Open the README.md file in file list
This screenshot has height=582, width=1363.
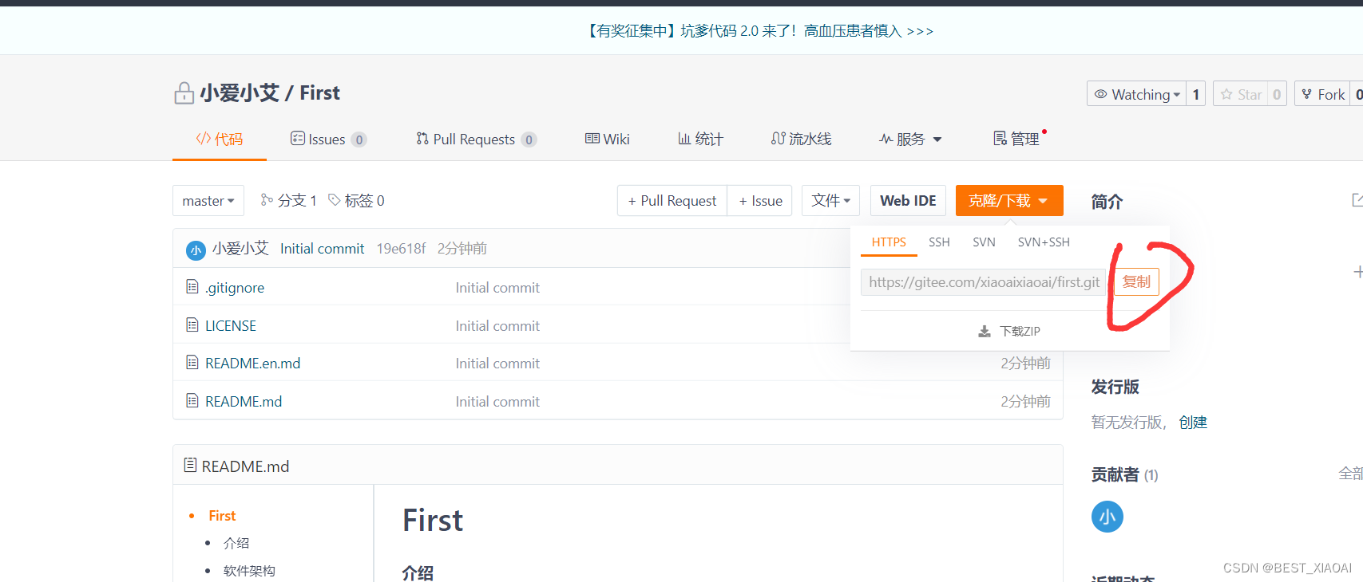244,402
